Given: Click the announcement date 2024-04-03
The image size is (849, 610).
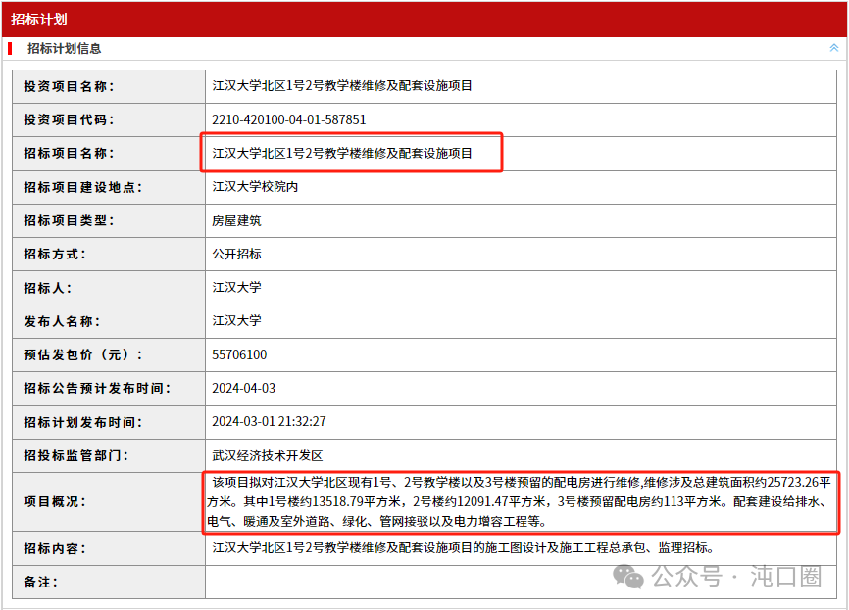Looking at the screenshot, I should [243, 388].
